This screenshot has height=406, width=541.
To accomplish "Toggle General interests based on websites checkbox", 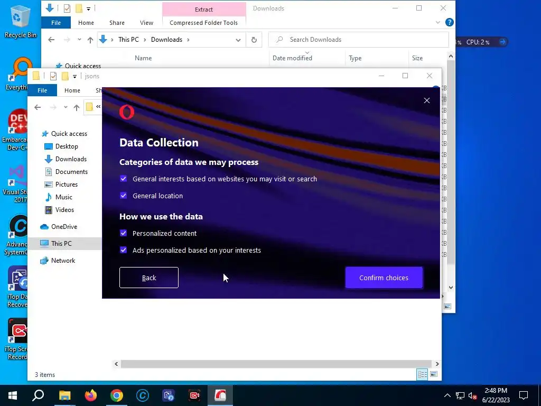I will [x=123, y=179].
